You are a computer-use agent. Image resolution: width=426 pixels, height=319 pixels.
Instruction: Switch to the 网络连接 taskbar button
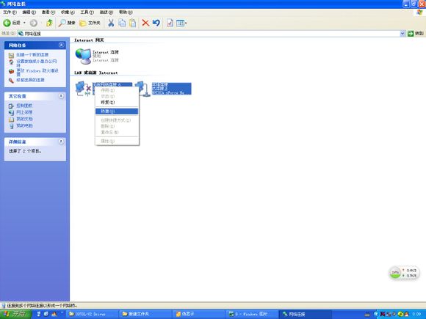306,314
